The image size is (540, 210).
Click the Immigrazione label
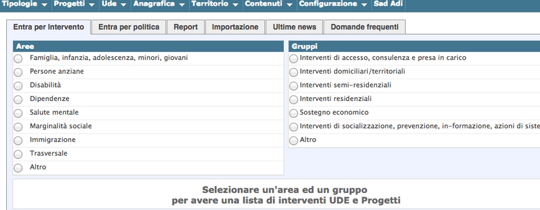coord(53,140)
